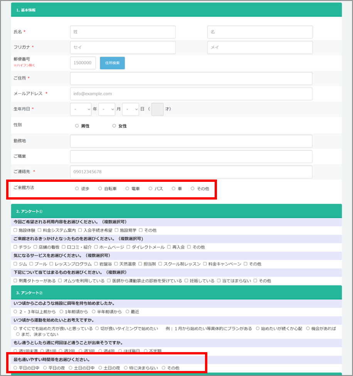
Task: Choose 自転車 as visiting method
Action: (x=100, y=189)
